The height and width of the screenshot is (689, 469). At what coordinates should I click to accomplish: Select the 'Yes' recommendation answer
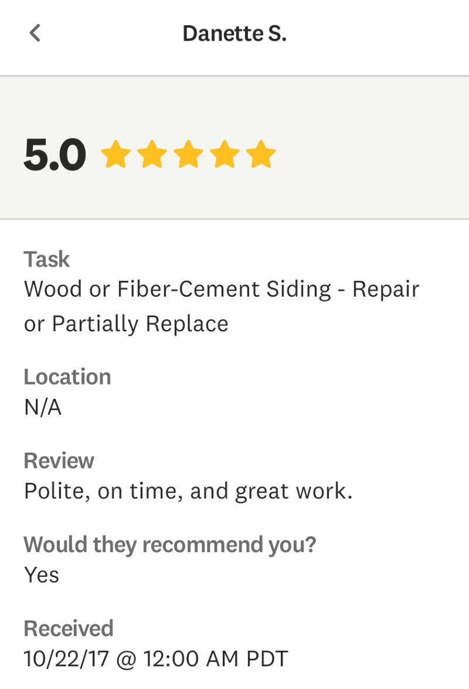point(42,574)
